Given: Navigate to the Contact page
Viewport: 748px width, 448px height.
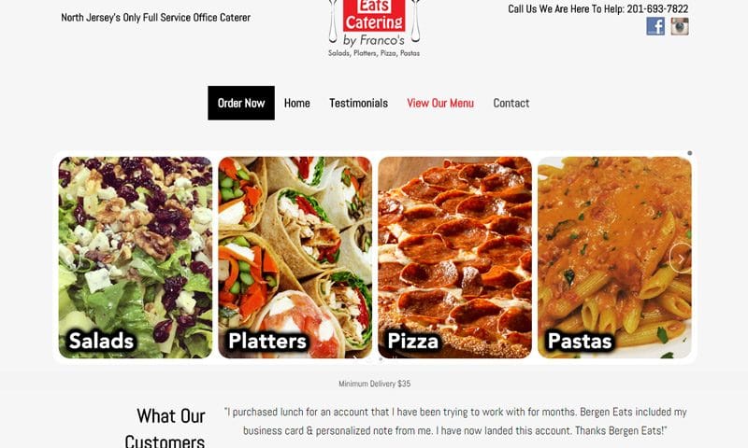Looking at the screenshot, I should 511,103.
